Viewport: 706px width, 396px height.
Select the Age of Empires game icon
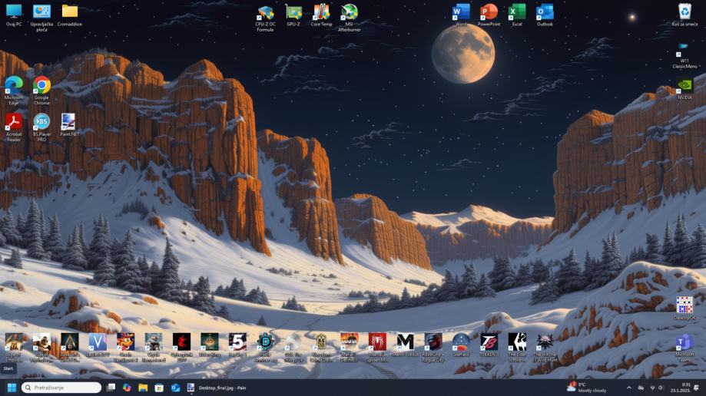14,348
